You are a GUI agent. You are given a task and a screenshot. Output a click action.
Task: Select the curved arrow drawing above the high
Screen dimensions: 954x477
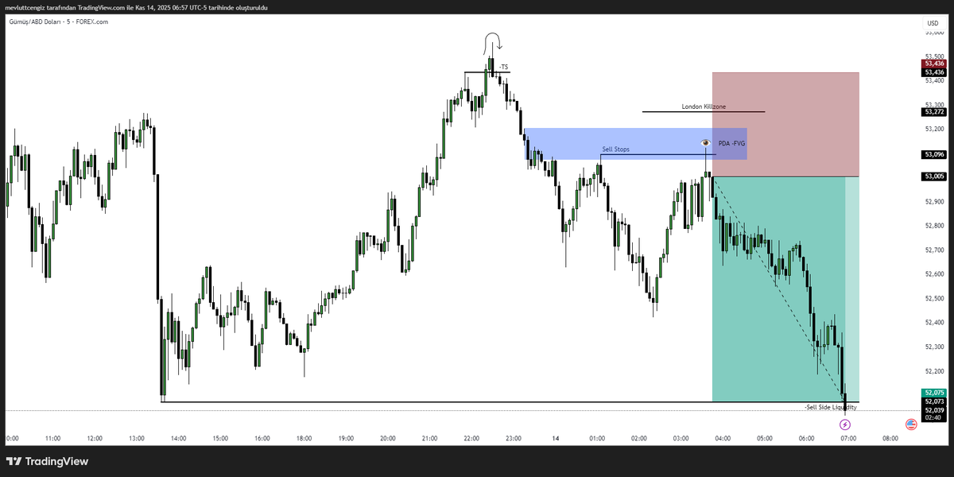tap(492, 41)
